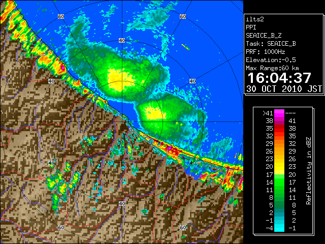Screen dimensions: 325x244
Task: Click the radar site name 'ilts2'
Action: click(x=255, y=19)
